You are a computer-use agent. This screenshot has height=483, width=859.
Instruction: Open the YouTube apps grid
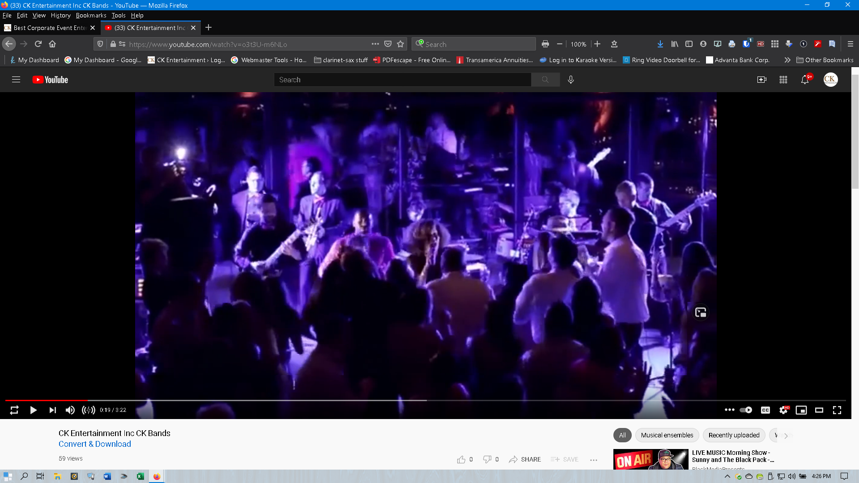click(x=783, y=80)
